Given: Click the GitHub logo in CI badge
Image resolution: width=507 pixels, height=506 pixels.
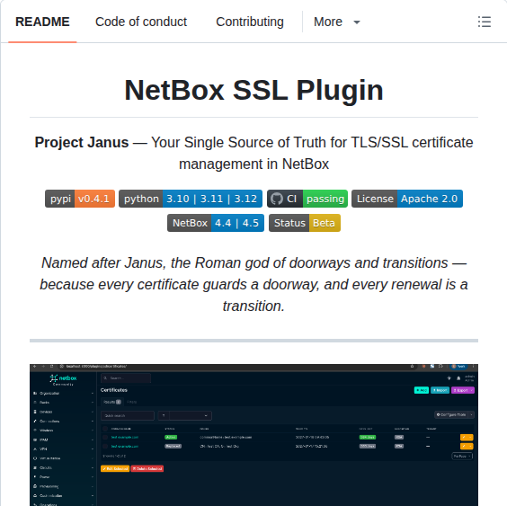Looking at the screenshot, I should (x=277, y=199).
